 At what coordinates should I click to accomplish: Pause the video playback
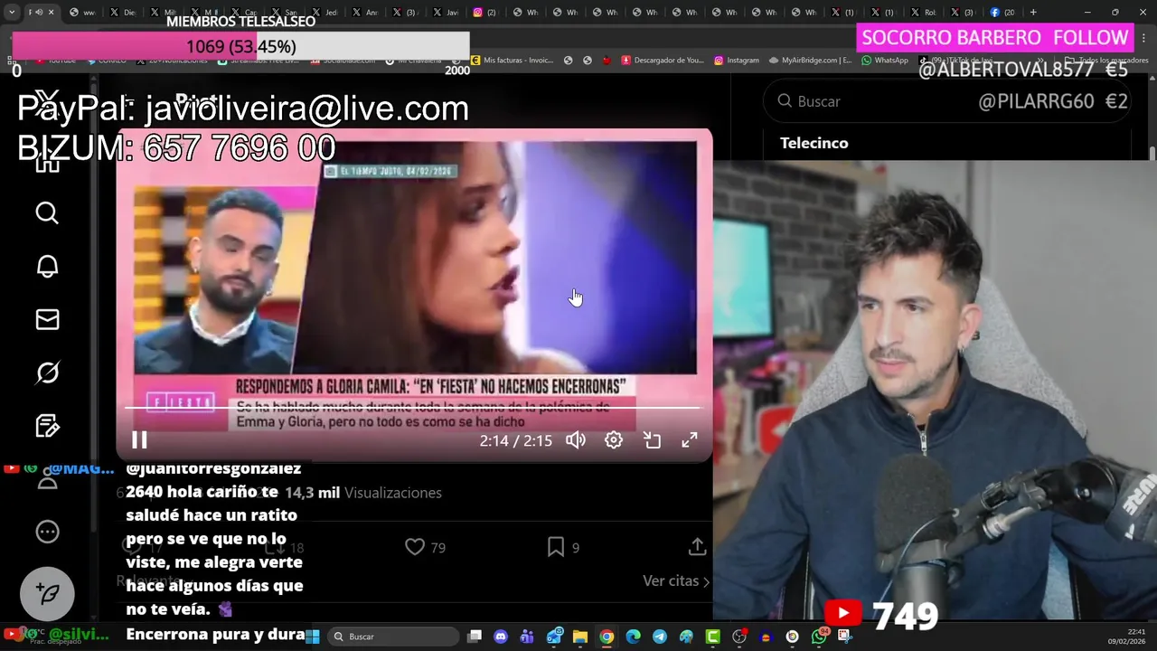pos(139,440)
